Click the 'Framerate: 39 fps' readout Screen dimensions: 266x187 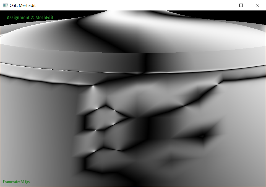coord(16,182)
